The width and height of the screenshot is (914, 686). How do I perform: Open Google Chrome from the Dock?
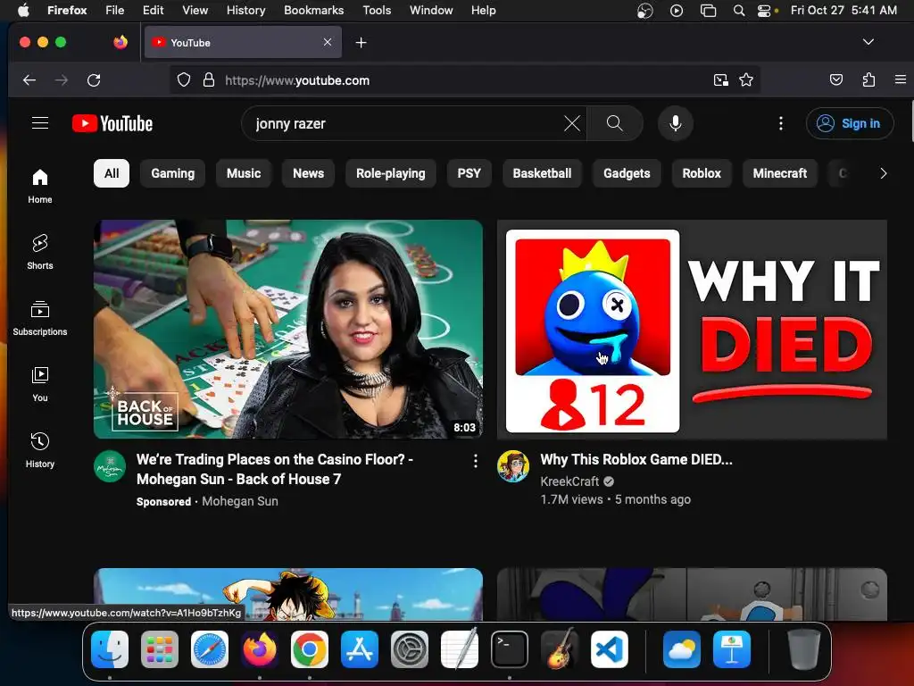tap(309, 649)
